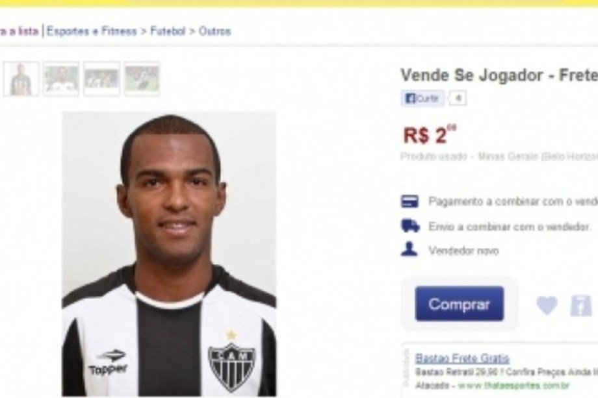The image size is (598, 398).
Task: Click the blue Comprar button
Action: click(459, 304)
